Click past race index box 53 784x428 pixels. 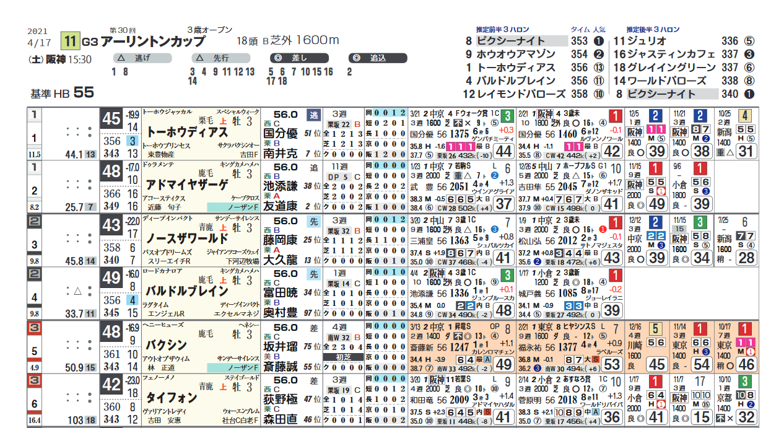(611, 364)
